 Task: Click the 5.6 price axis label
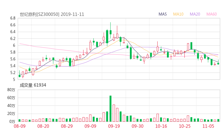tap(13, 59)
